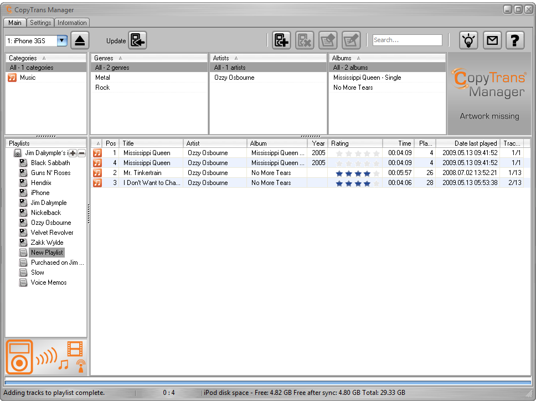Viewport: 536px width, 401px height.
Task: Select the No More Tears album in Albums list
Action: pos(387,88)
